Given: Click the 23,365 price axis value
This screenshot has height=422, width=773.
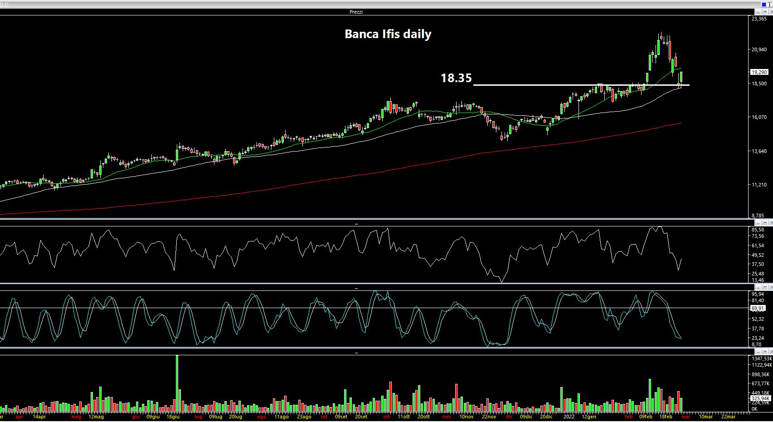Looking at the screenshot, I should [x=759, y=19].
